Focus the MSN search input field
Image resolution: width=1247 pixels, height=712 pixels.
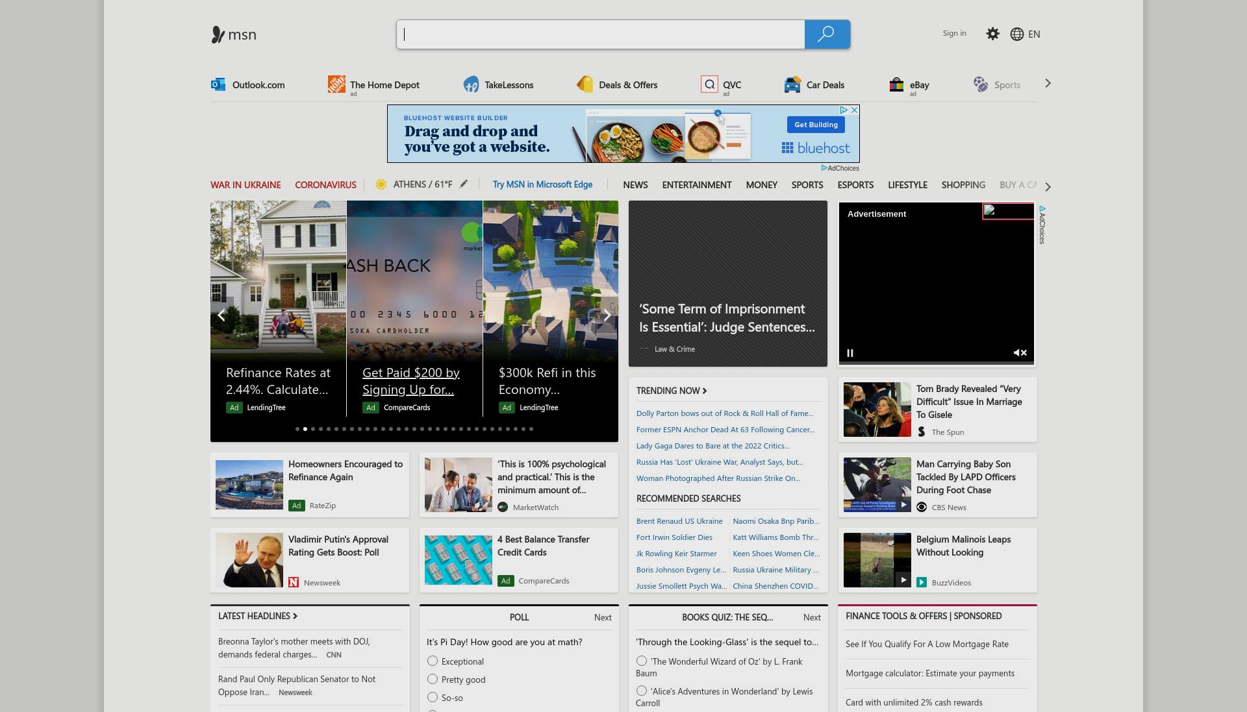(601, 34)
